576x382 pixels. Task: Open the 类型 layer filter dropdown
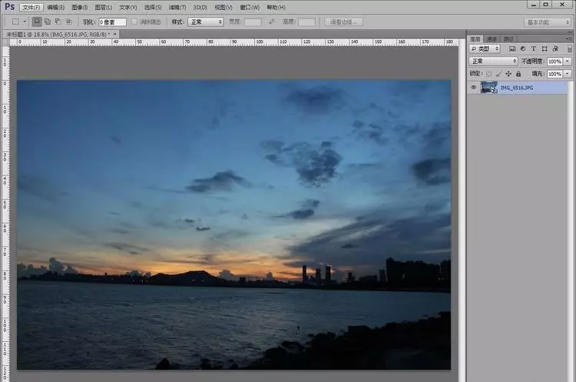pos(485,48)
